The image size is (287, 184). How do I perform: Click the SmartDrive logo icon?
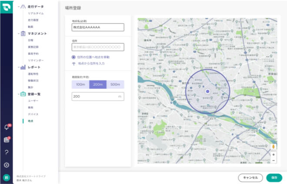pos(7,7)
